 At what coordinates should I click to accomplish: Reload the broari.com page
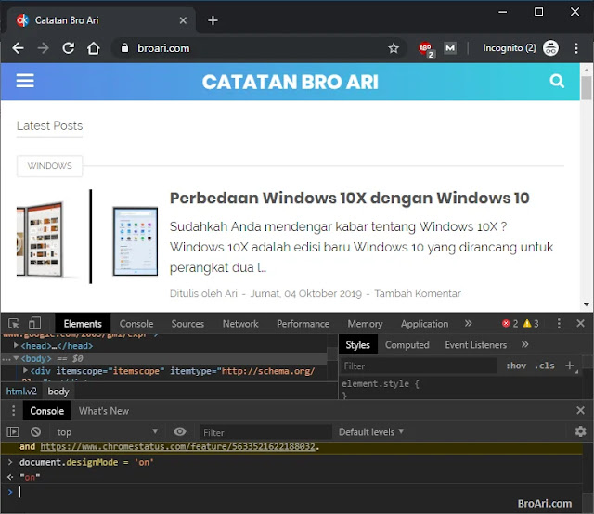pos(68,48)
